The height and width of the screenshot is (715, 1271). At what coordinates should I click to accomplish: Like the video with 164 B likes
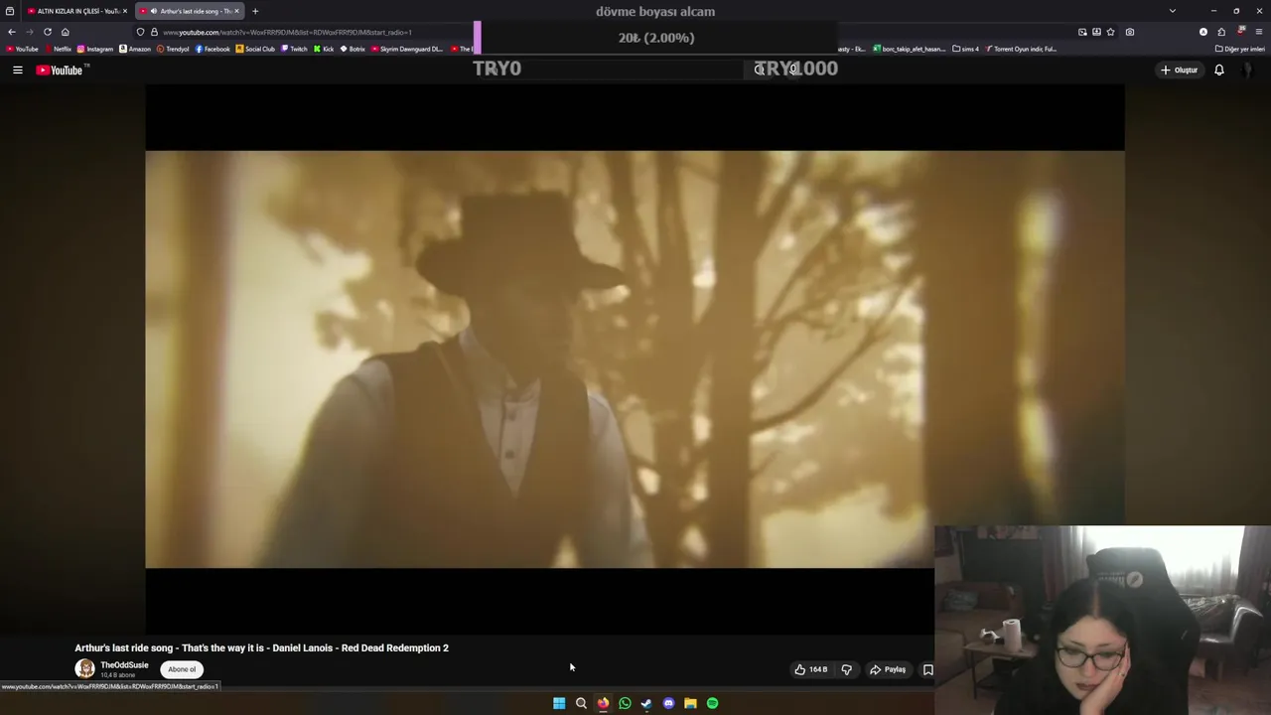(x=810, y=669)
